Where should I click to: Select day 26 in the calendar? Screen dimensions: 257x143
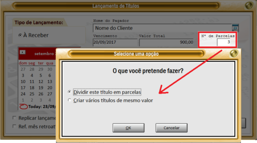click(x=41, y=94)
